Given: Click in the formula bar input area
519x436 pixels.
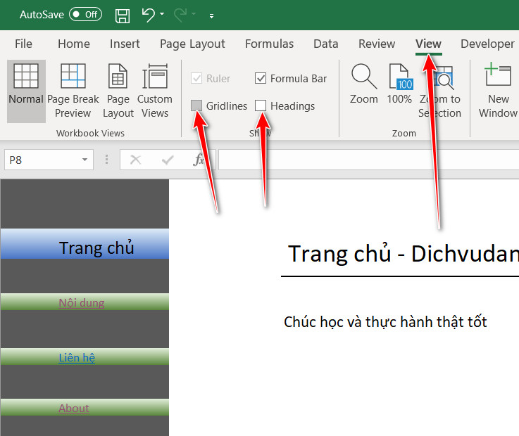Looking at the screenshot, I should pyautogui.click(x=368, y=160).
